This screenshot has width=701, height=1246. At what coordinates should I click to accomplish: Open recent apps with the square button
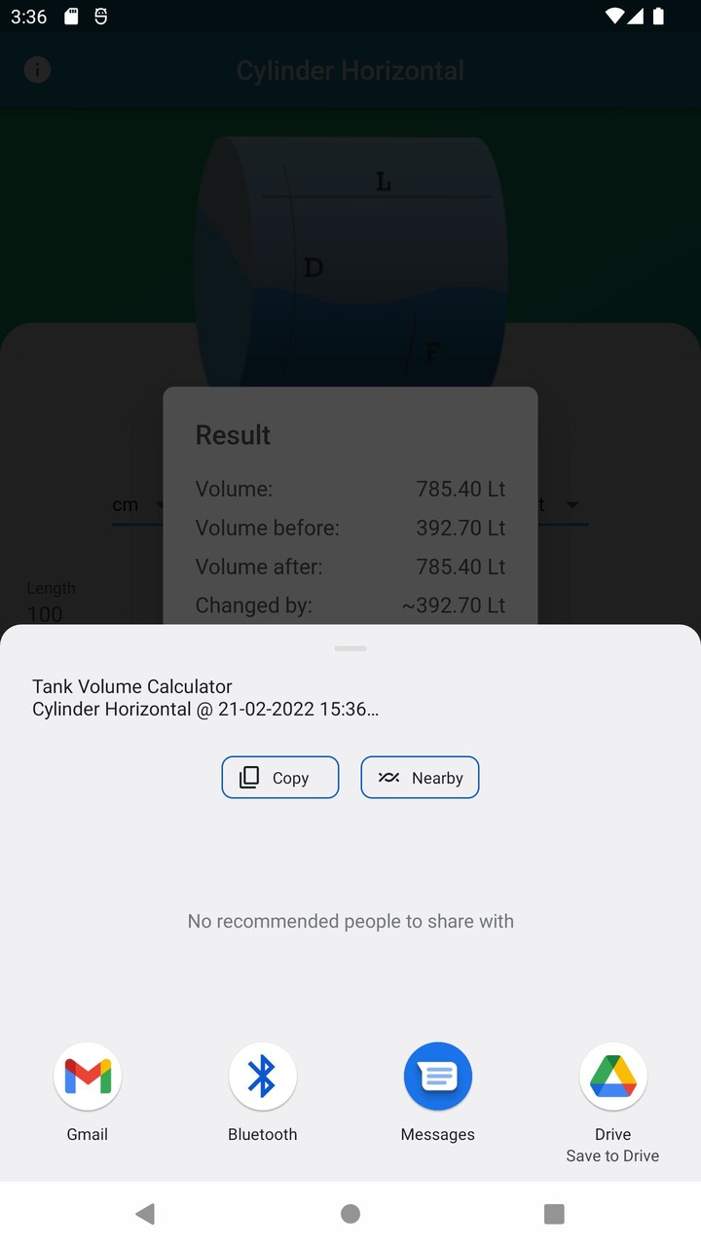[554, 1214]
